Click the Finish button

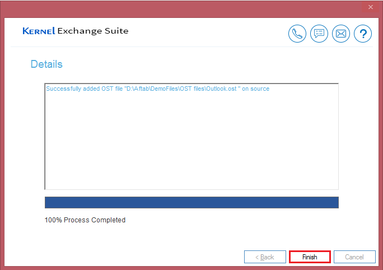click(x=310, y=257)
